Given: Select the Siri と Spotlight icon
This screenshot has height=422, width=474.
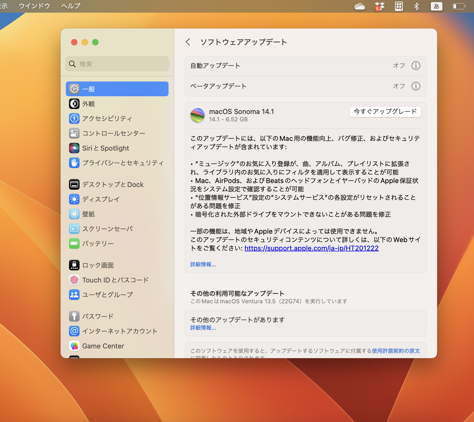Looking at the screenshot, I should pos(74,148).
